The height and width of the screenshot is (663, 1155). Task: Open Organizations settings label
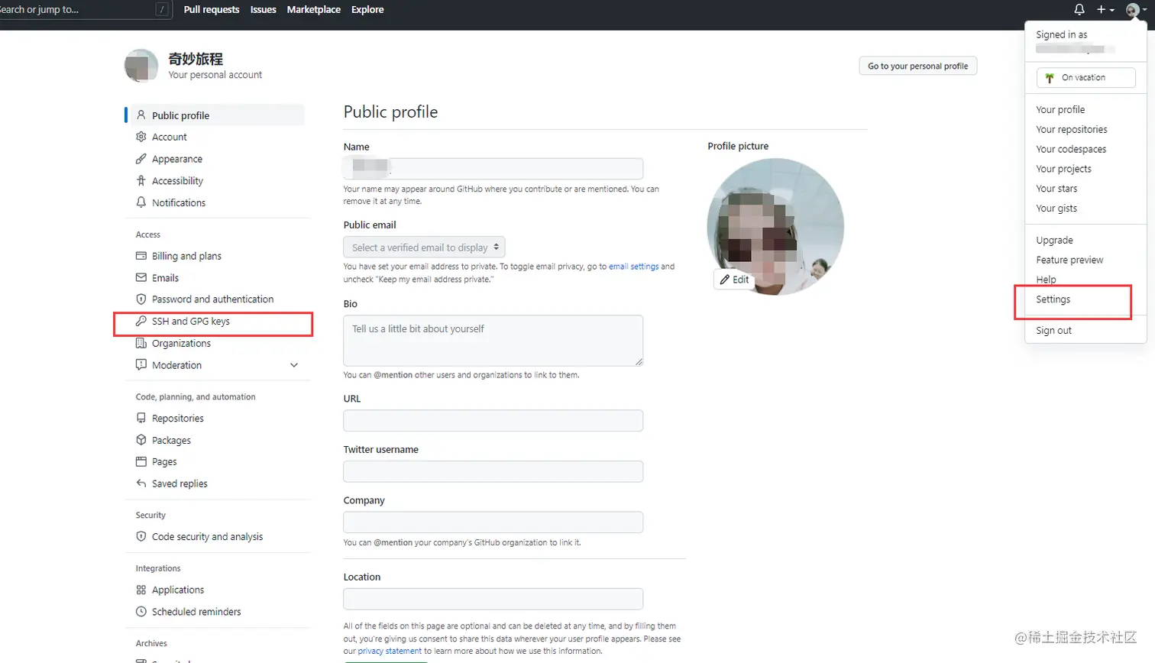181,344
